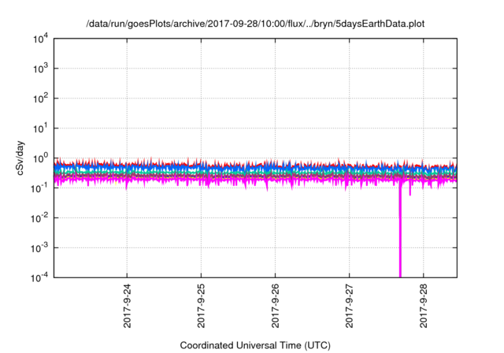Click the Coordinated Universal Time (UTC) label
This screenshot has width=504, height=353.
click(x=255, y=345)
